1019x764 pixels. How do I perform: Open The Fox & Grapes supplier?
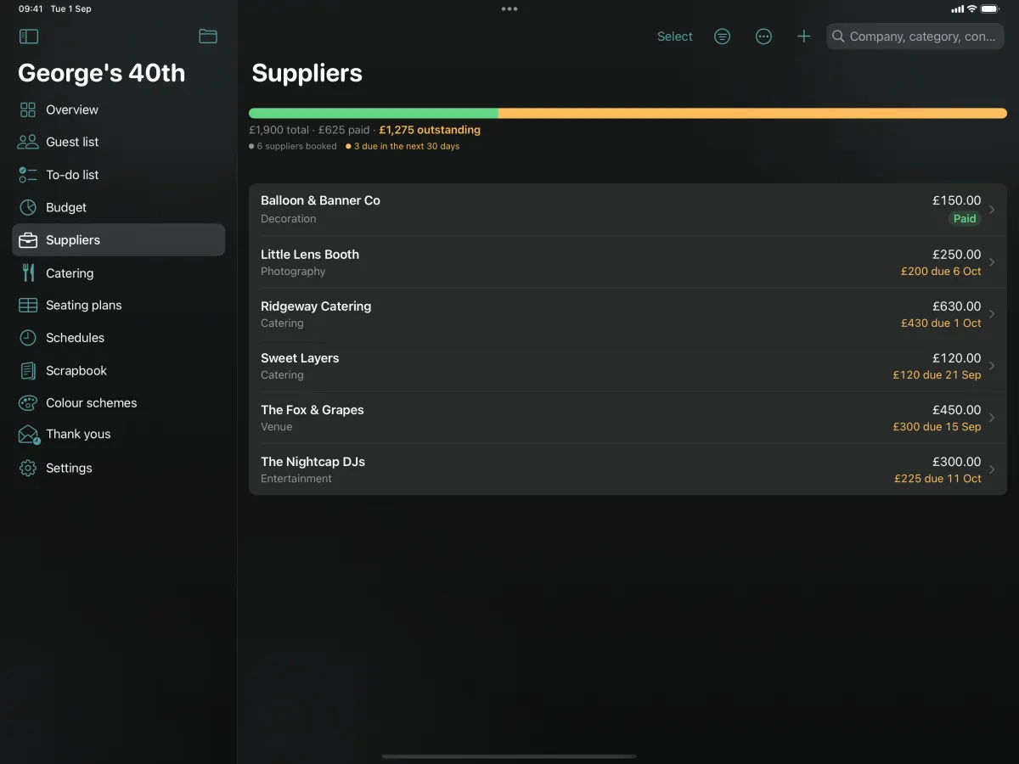(x=628, y=418)
